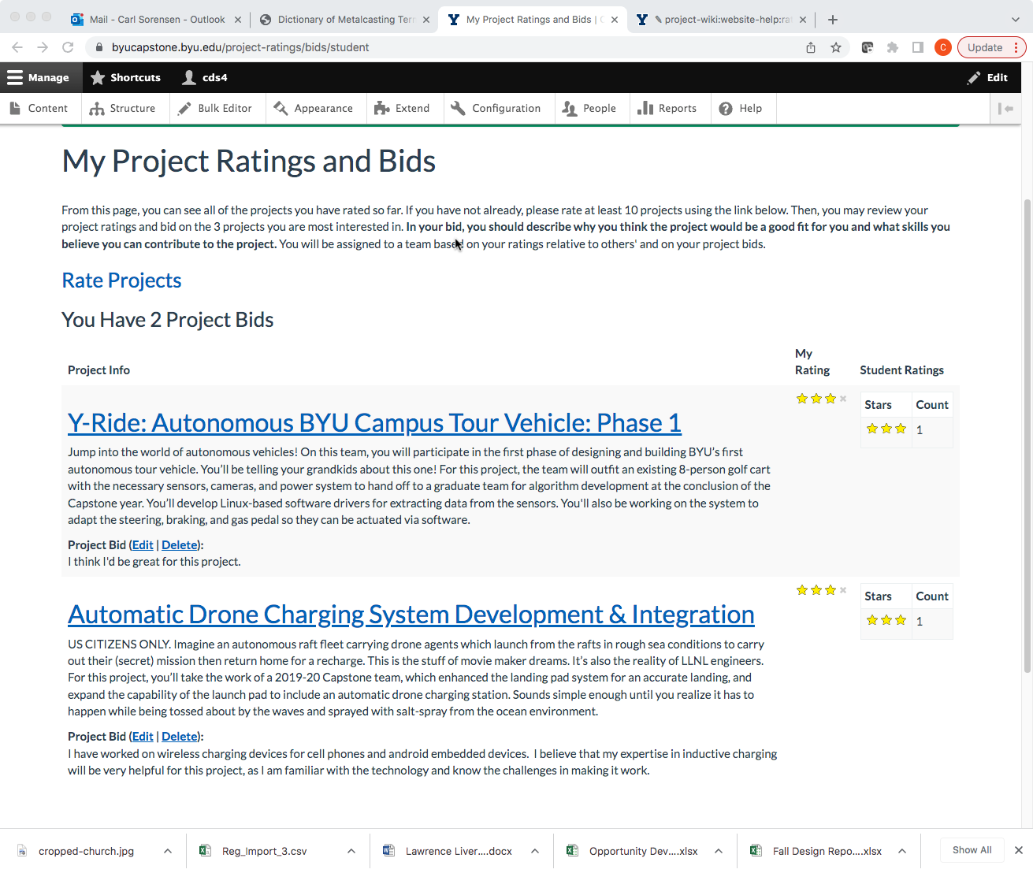1033x873 pixels.
Task: Open a new browser tab
Action: (833, 20)
